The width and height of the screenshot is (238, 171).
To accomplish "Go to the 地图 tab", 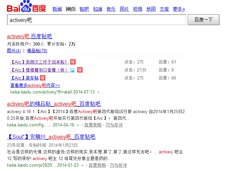I will pos(151,9).
